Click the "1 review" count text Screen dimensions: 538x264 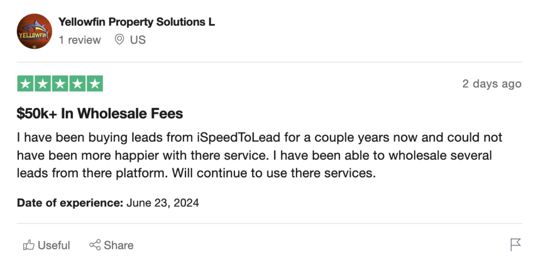(79, 40)
